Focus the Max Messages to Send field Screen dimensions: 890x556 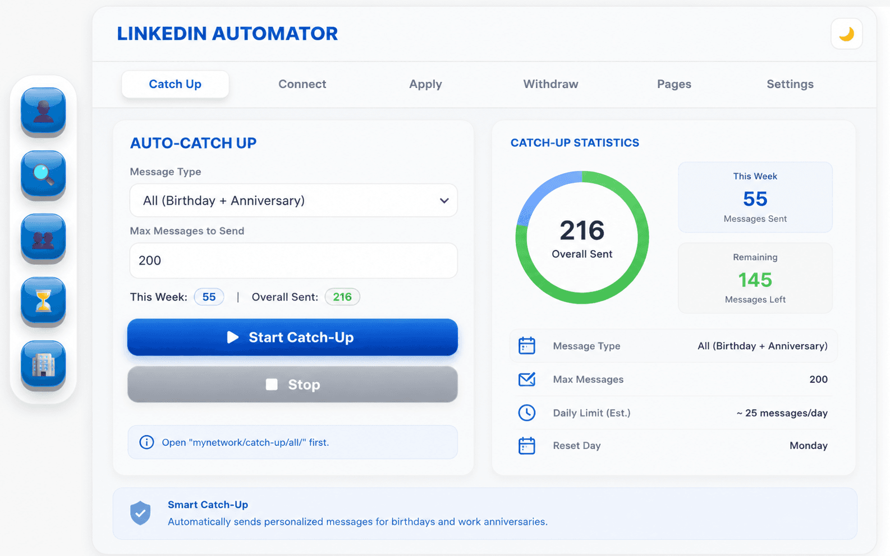(293, 261)
